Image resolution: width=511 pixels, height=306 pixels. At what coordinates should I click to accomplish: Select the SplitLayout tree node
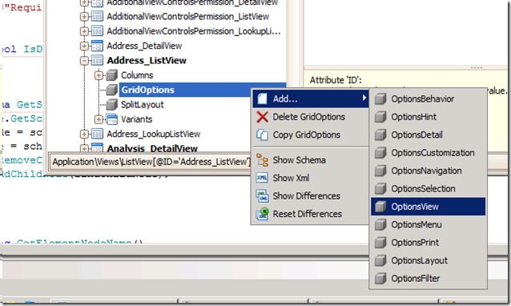(143, 105)
